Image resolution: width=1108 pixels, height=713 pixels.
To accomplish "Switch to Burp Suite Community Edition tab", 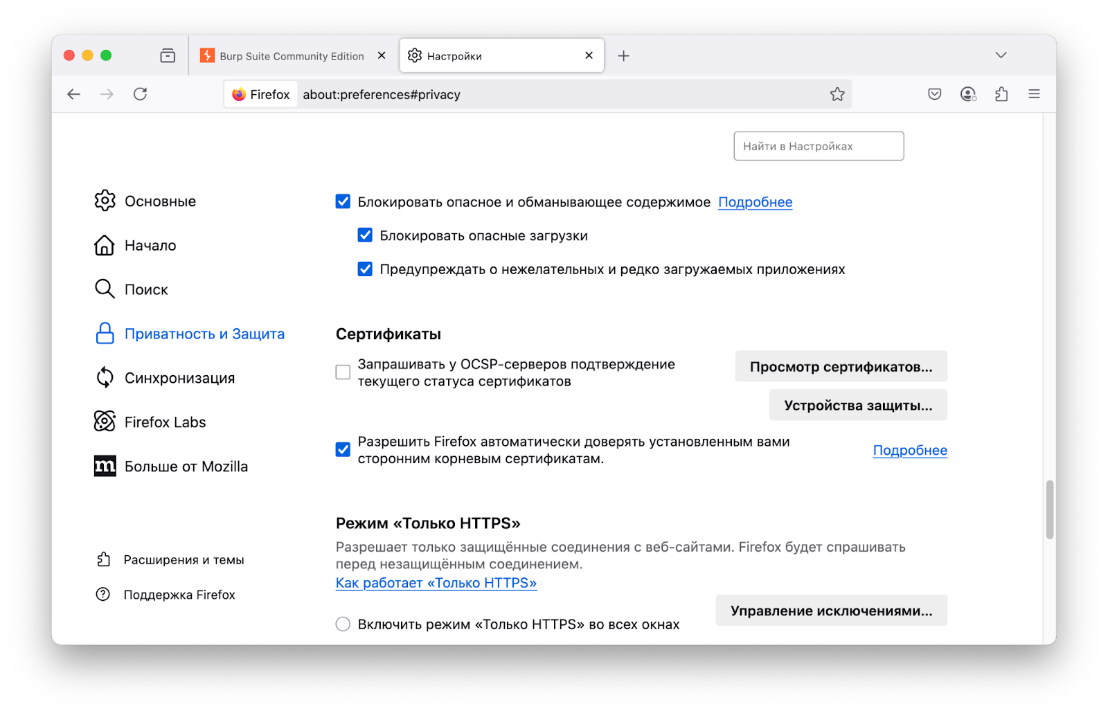I will (294, 56).
